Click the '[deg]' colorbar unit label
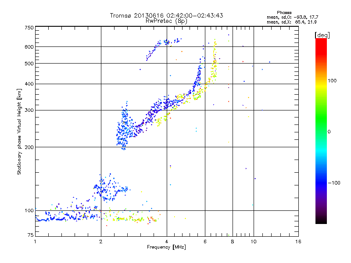The width and height of the screenshot is (351, 263). point(322,35)
